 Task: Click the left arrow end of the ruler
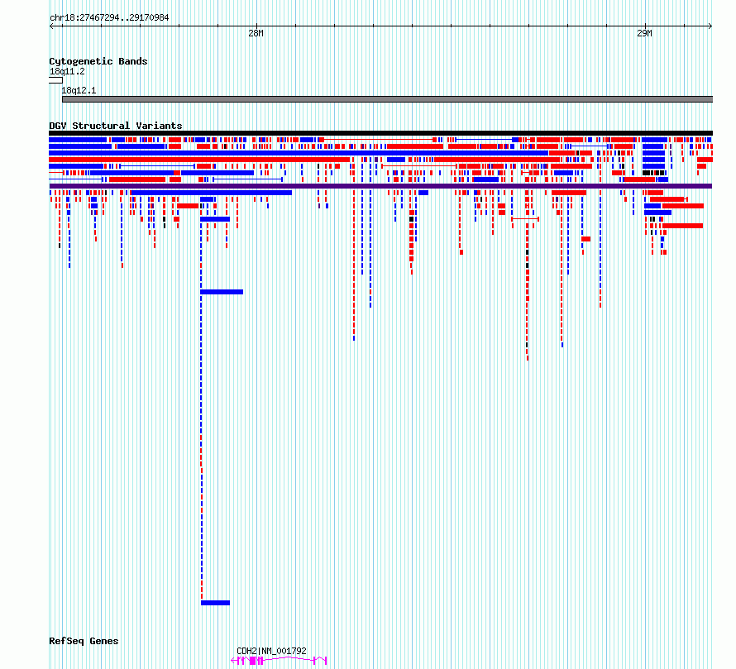(51, 26)
